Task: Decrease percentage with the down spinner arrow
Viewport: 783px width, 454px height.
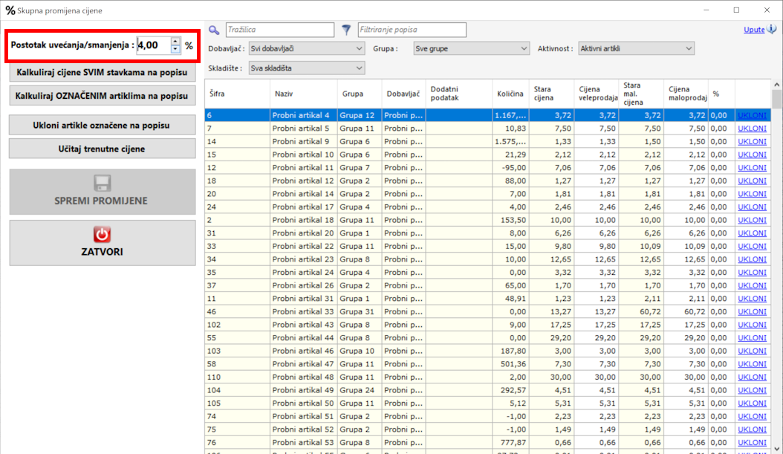Action: coord(175,49)
